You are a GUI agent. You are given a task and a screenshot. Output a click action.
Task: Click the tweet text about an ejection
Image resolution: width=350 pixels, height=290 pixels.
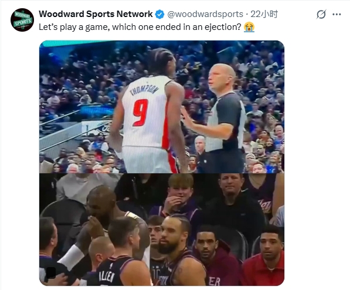[x=140, y=27]
